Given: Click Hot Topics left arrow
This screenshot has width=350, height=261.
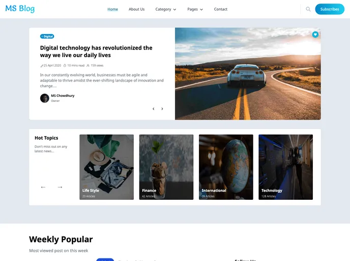Looking at the screenshot, I should coord(43,187).
